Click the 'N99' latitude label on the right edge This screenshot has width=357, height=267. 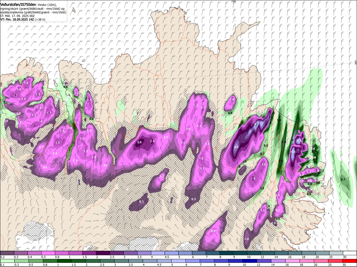[x=356, y=63]
